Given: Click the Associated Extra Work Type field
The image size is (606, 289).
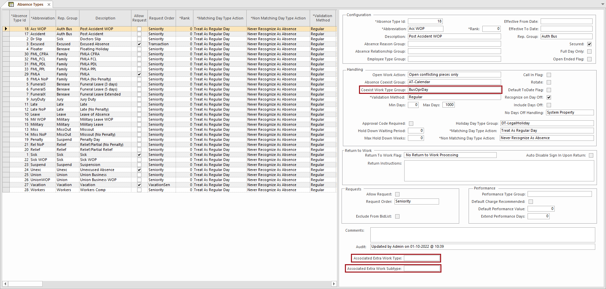Looking at the screenshot, I should coord(422,258).
